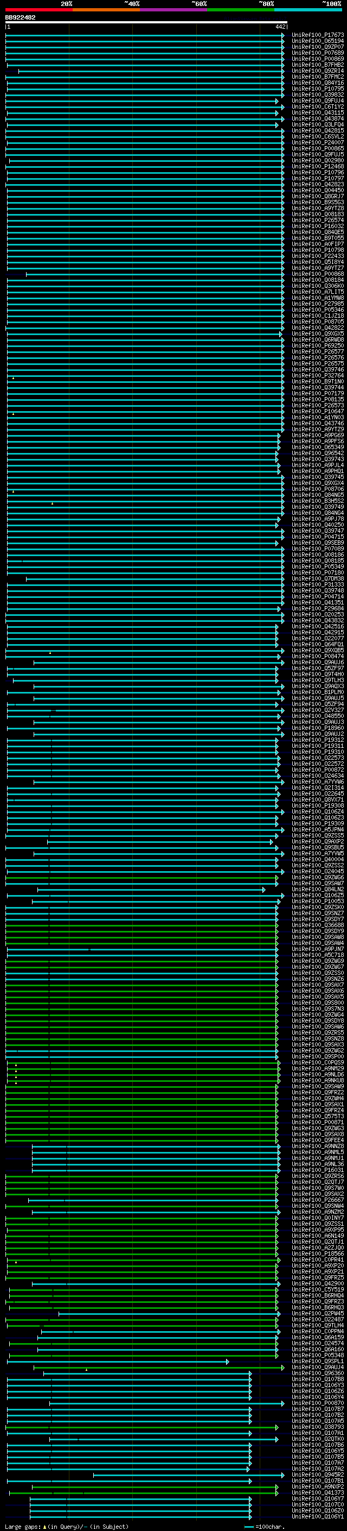Screen dimensions: 347x1531
Task: Select hit UniRef100_A7YVW6
Action: click(x=318, y=782)
